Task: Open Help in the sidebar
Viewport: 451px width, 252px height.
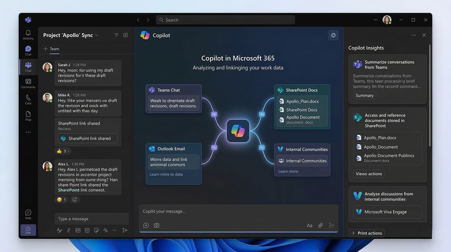Action: (x=28, y=214)
